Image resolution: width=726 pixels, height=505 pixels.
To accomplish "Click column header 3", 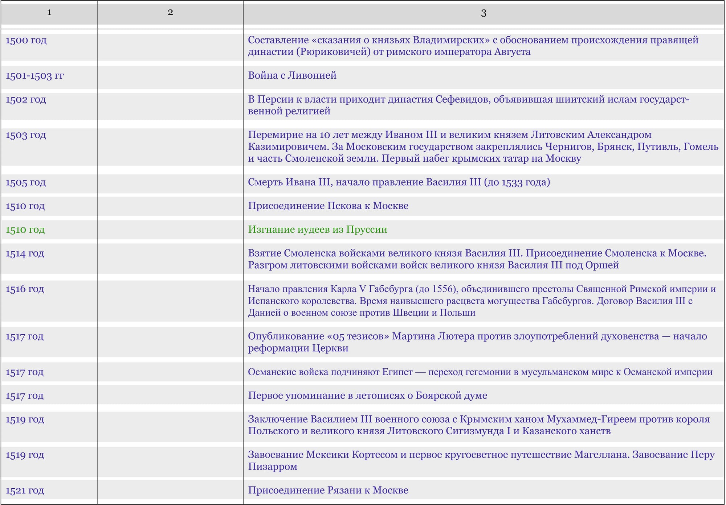I will point(484,13).
